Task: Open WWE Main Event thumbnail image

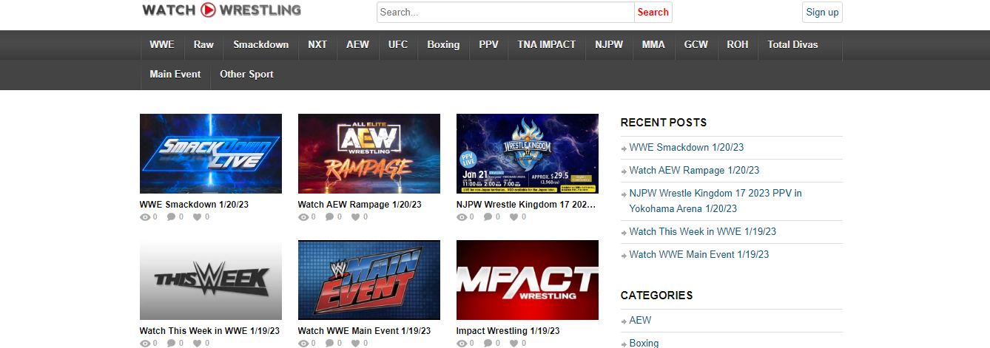Action: click(369, 280)
